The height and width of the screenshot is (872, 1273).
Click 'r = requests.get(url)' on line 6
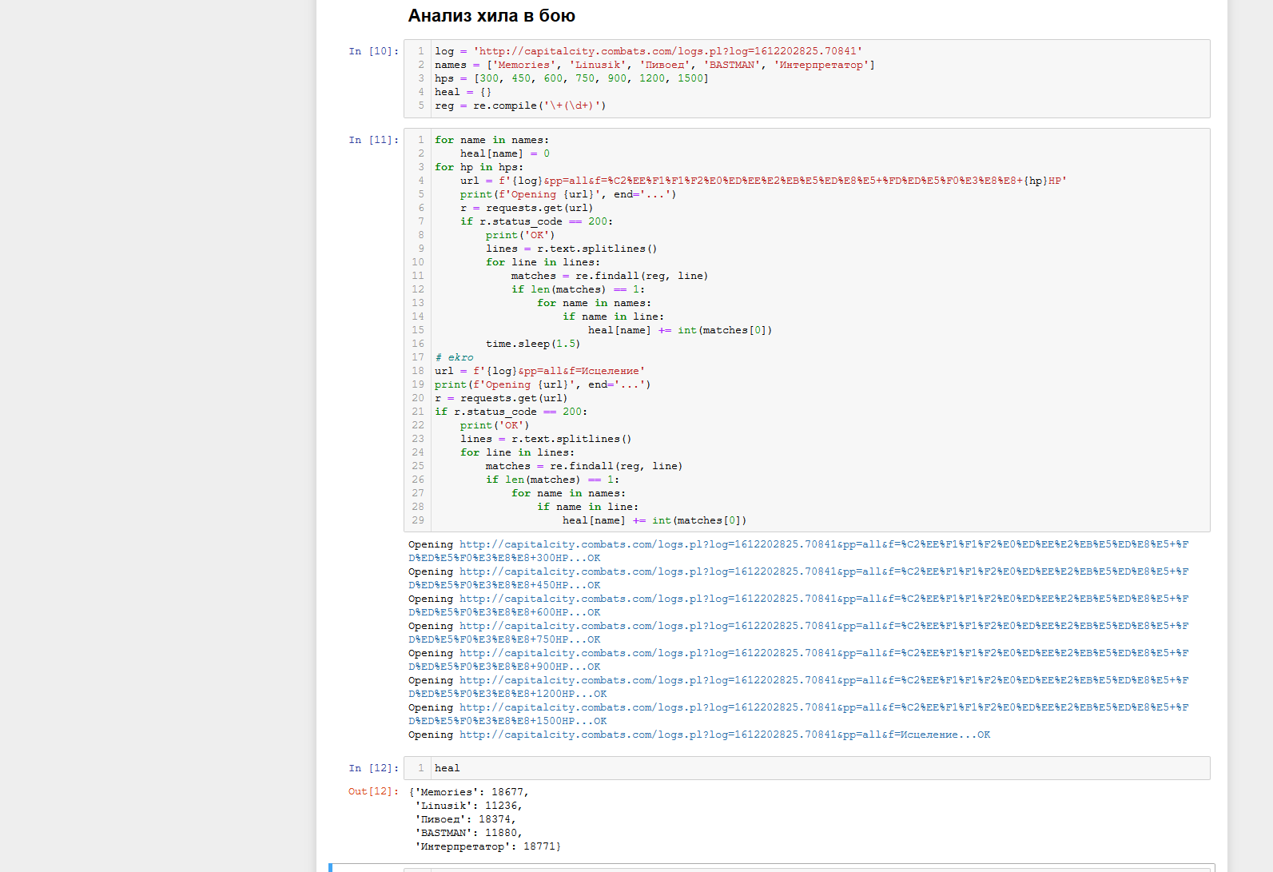pos(527,208)
